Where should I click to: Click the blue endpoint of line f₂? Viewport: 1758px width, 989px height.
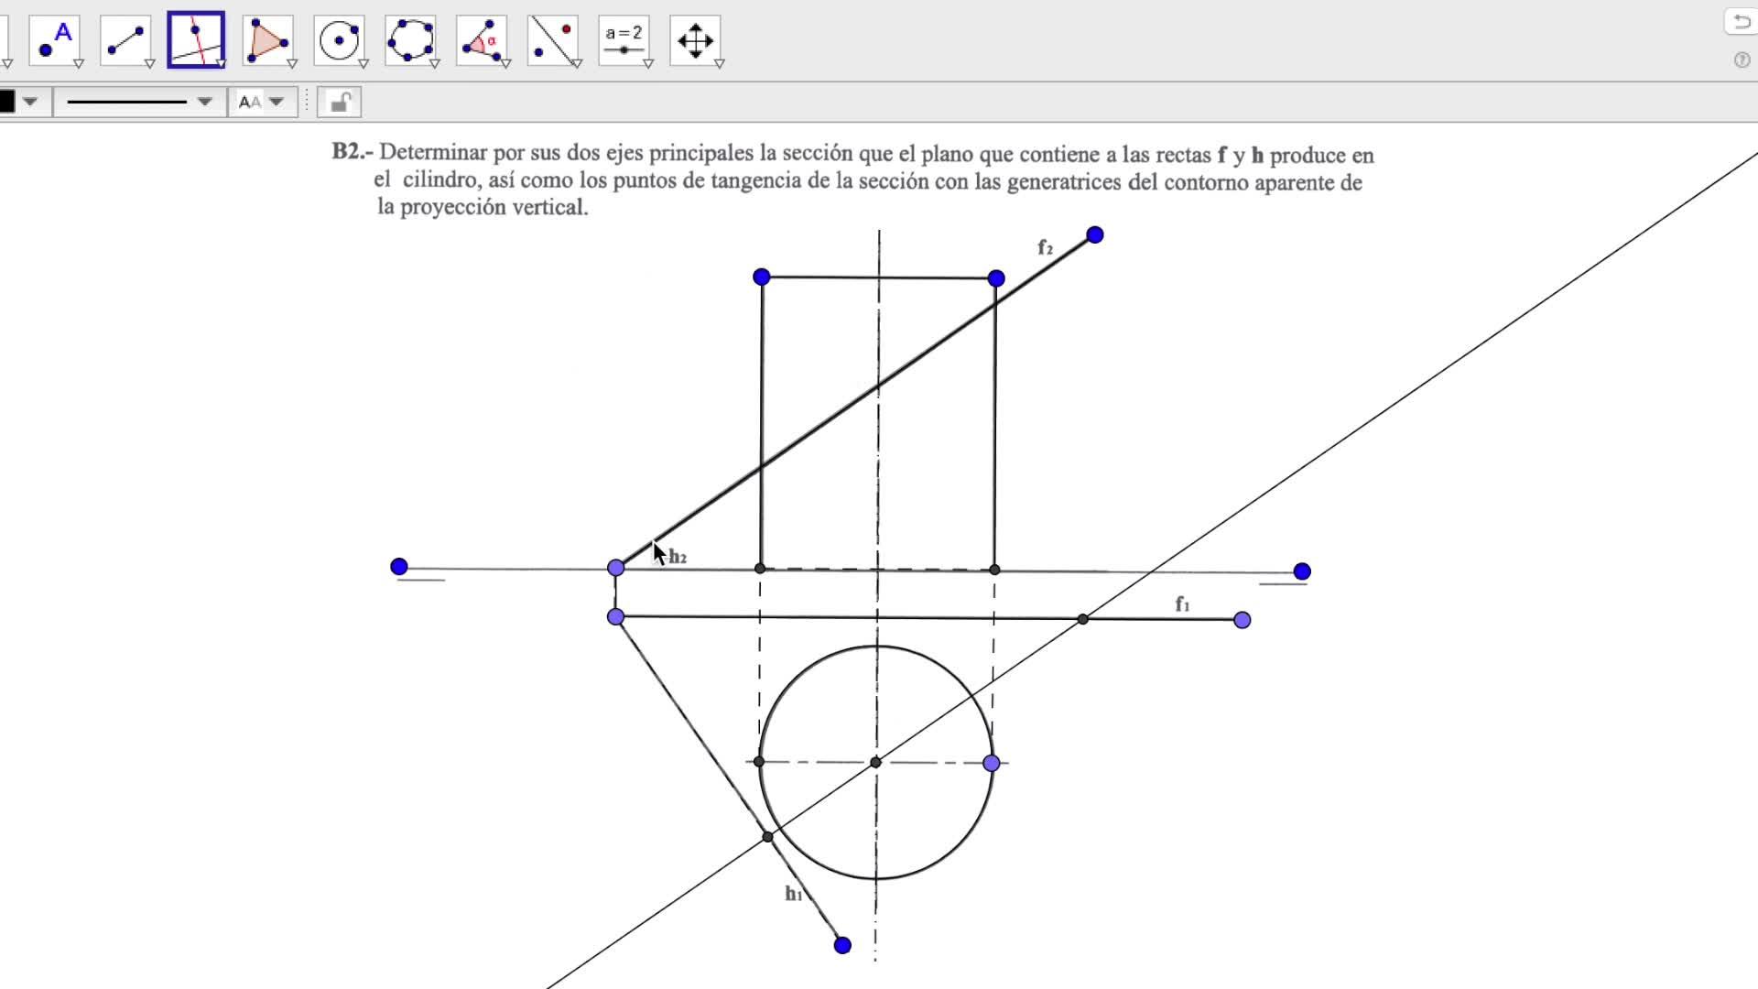pos(1095,235)
